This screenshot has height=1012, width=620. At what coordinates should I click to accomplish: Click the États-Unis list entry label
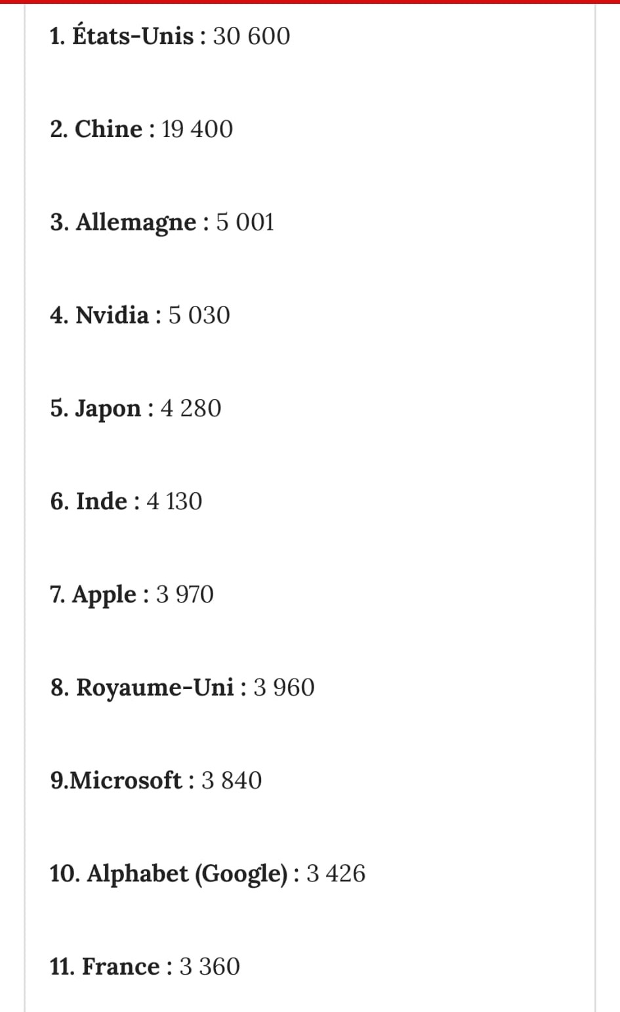133,36
